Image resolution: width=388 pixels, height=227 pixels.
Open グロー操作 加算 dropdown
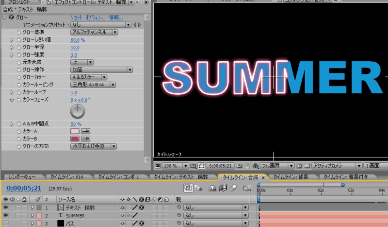click(101, 70)
